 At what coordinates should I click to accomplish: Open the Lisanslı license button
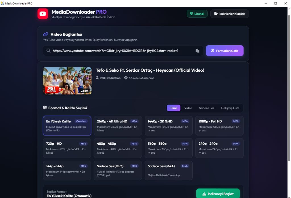(x=197, y=14)
